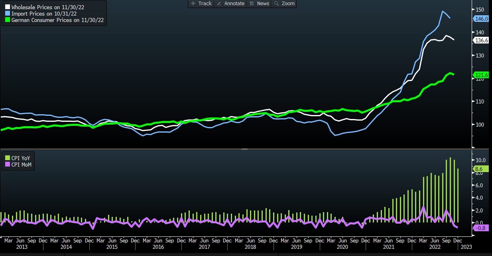Click the Track crosshair icon

(x=193, y=4)
